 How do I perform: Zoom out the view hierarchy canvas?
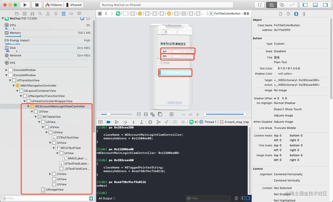(184, 114)
